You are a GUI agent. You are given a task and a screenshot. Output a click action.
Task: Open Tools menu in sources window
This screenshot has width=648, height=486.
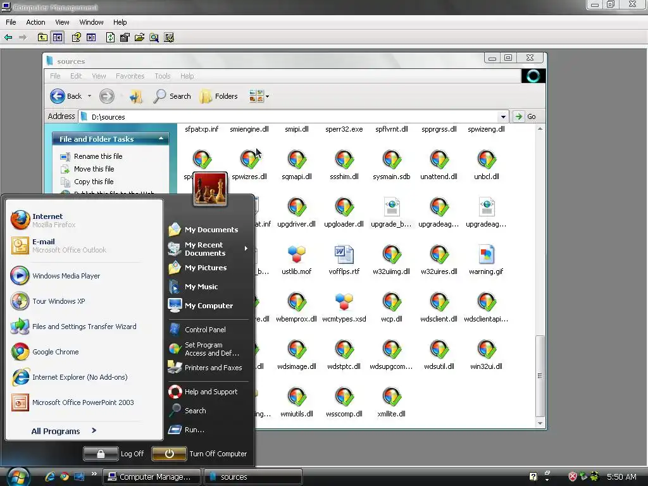(163, 76)
